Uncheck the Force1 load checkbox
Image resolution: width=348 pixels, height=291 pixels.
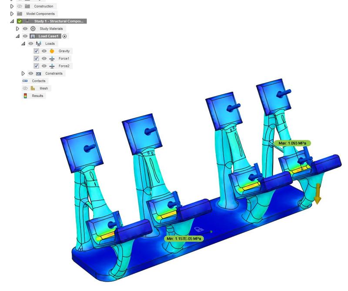[36, 59]
